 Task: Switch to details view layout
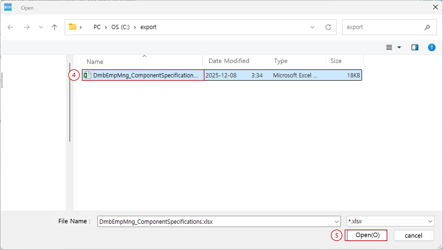point(389,47)
